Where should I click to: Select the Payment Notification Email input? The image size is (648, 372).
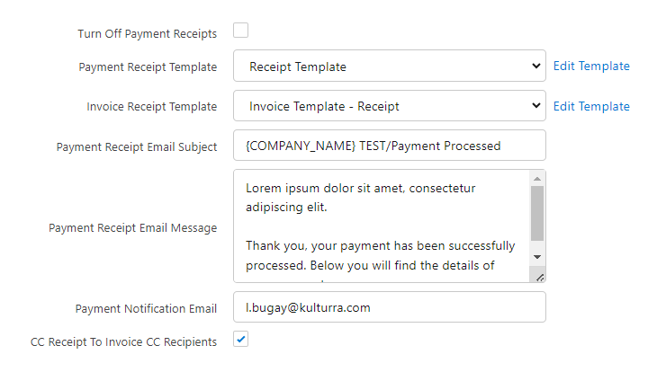click(389, 307)
